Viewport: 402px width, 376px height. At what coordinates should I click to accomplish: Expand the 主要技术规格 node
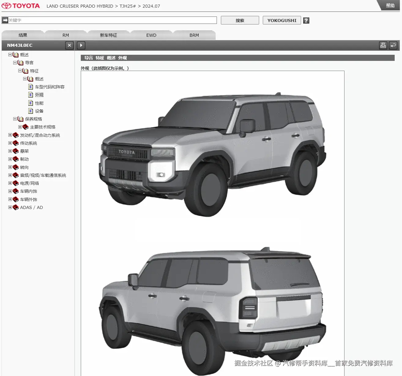pos(20,127)
